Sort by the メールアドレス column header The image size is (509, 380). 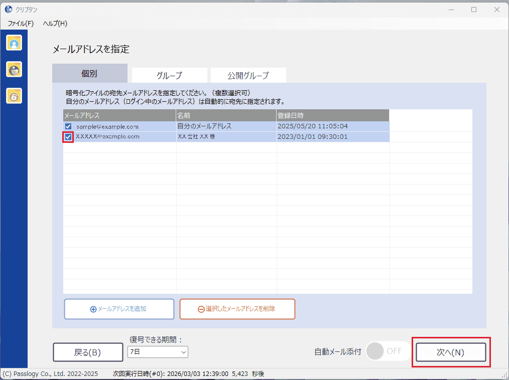[x=119, y=115]
